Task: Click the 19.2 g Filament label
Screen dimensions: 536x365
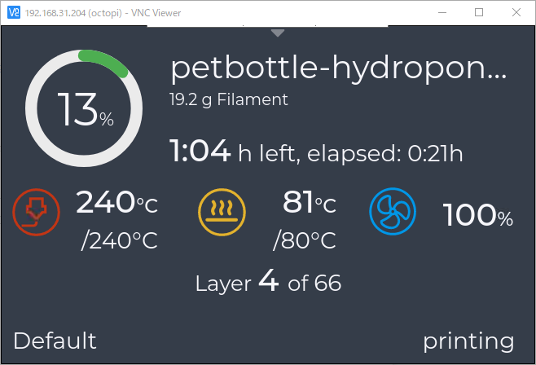Action: pos(229,99)
